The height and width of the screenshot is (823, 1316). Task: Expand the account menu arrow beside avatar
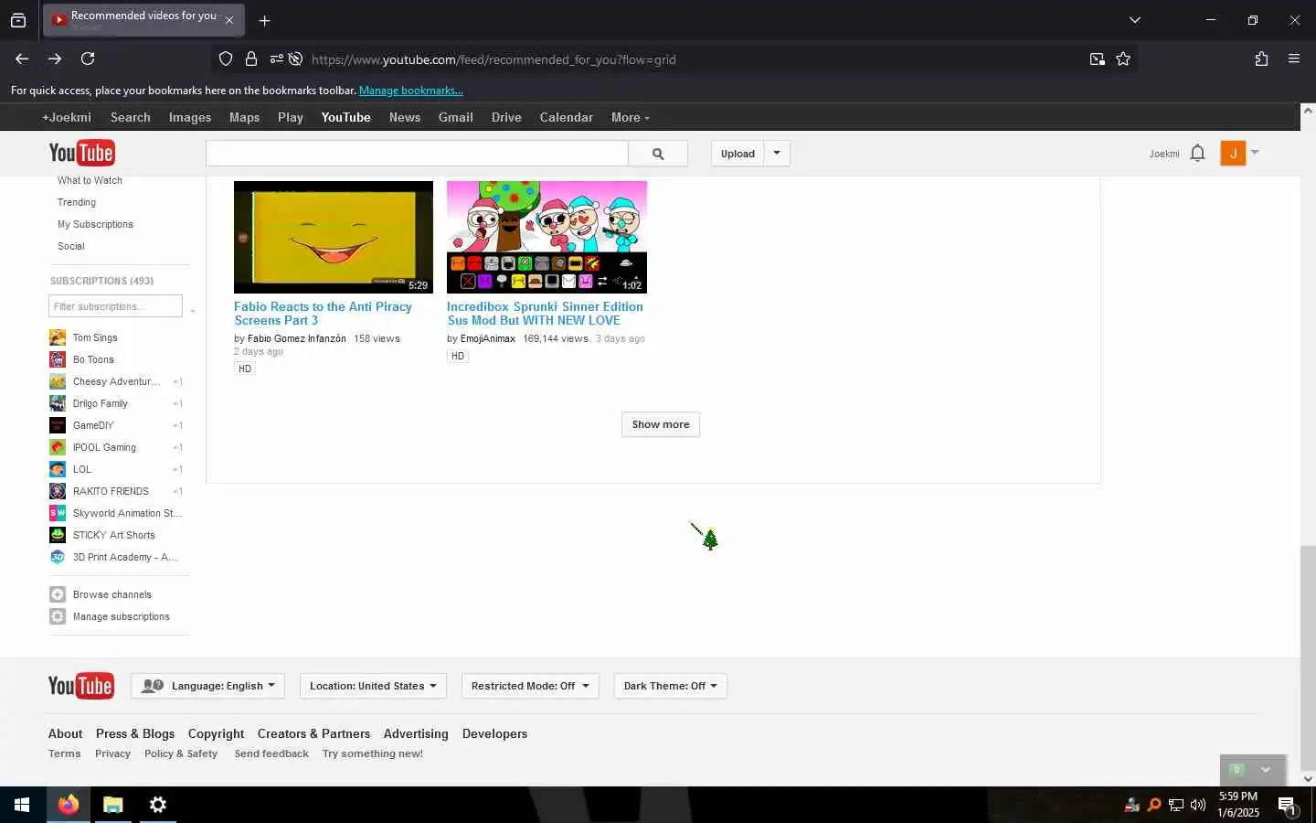pos(1255,153)
